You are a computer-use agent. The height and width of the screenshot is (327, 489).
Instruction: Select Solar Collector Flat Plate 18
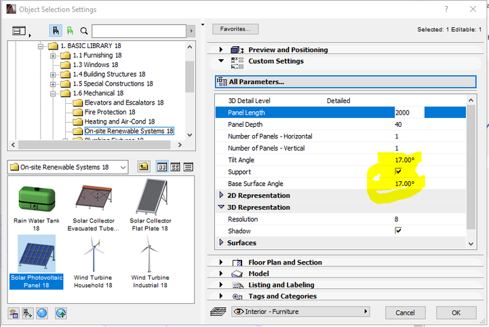[151, 206]
